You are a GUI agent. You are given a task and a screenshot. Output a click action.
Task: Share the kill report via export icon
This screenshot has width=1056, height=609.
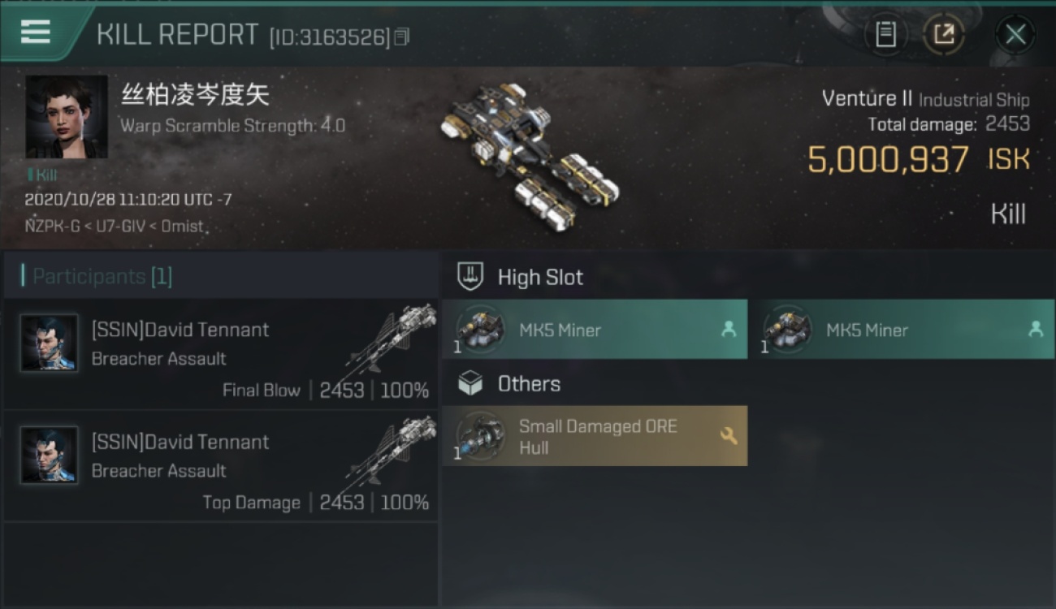point(943,34)
